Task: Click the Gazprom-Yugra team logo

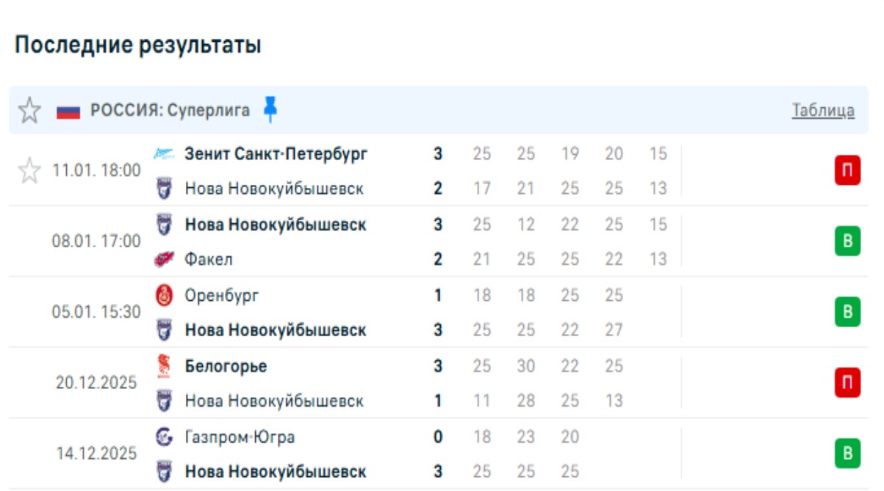Action: coord(164,437)
